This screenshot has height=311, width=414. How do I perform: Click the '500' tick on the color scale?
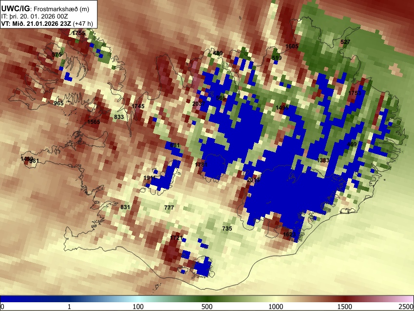(207, 307)
